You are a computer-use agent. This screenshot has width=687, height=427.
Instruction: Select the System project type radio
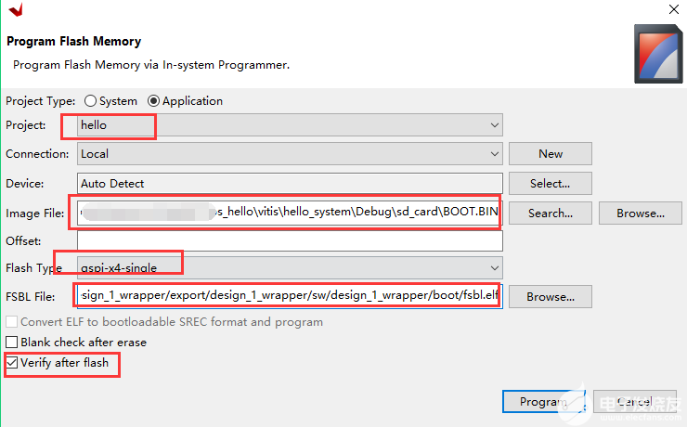pos(91,101)
